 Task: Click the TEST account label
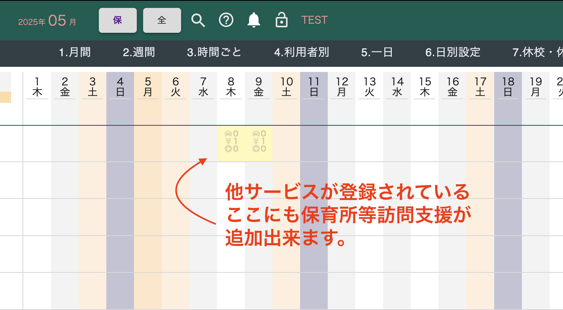(314, 20)
